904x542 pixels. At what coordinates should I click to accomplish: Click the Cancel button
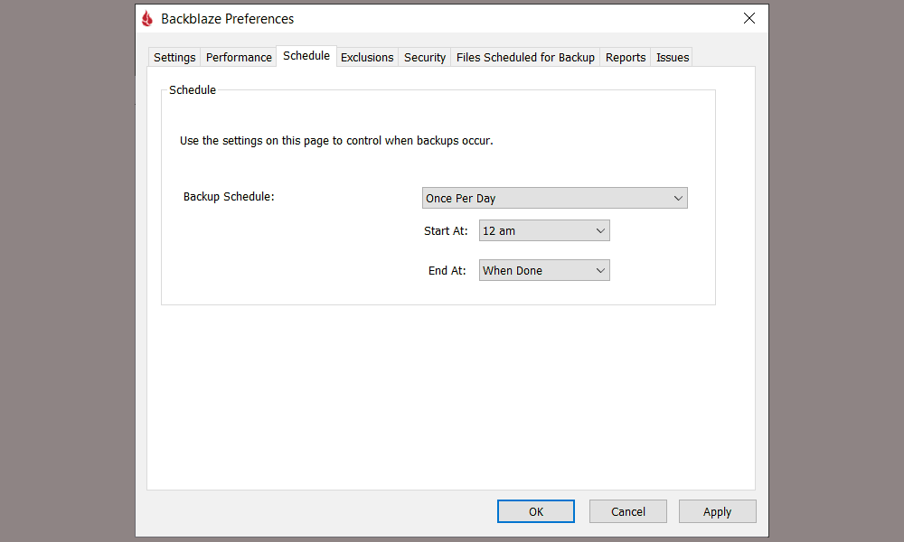tap(628, 511)
